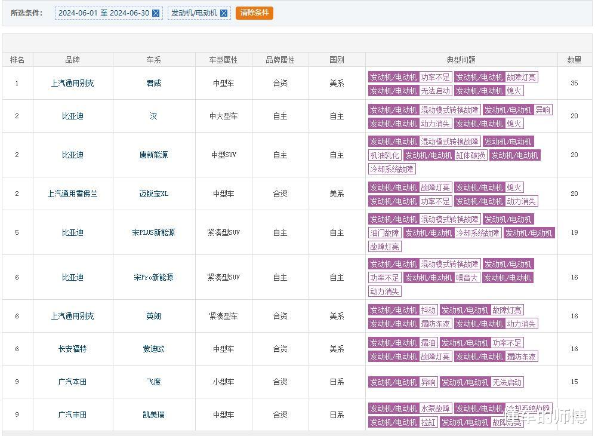The image size is (595, 436).
Task: Open the 宋PLUS新能源 car series link
Action: coord(154,232)
